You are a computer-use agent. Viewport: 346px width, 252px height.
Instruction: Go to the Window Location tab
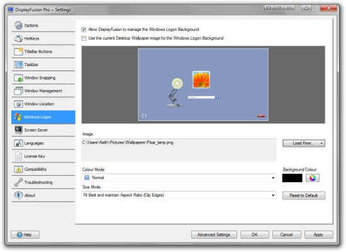(43, 104)
